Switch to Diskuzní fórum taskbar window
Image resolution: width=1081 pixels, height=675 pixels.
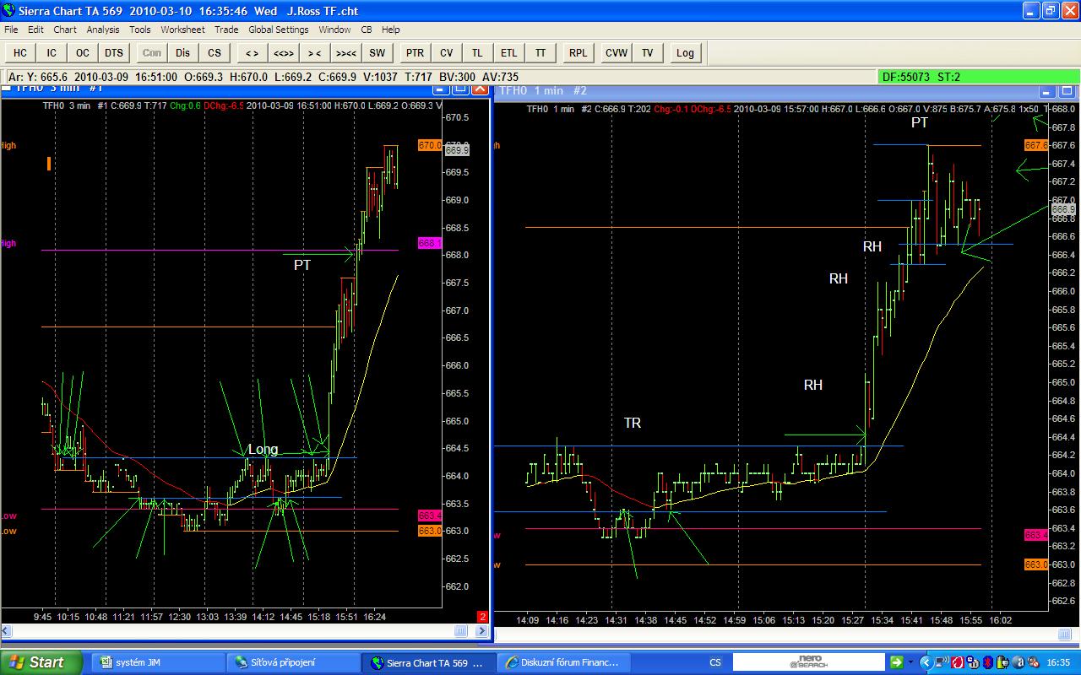(564, 662)
